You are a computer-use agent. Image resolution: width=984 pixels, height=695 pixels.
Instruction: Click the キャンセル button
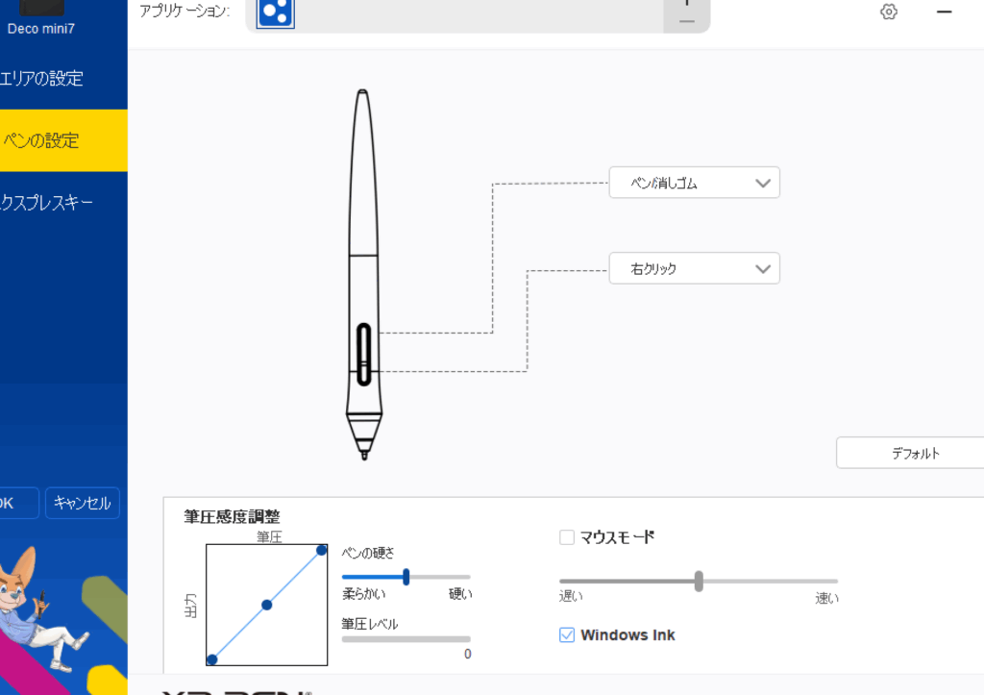(x=83, y=503)
